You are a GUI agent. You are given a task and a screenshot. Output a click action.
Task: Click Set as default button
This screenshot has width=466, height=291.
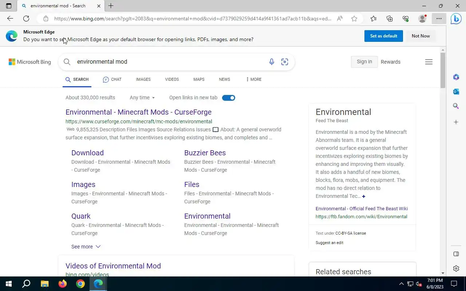pyautogui.click(x=384, y=36)
